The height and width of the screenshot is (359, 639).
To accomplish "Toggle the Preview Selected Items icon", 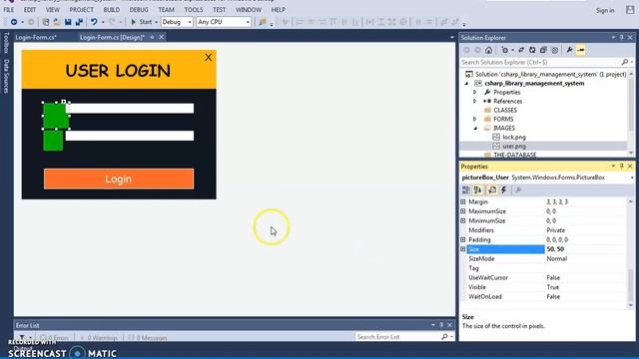I will [x=581, y=50].
